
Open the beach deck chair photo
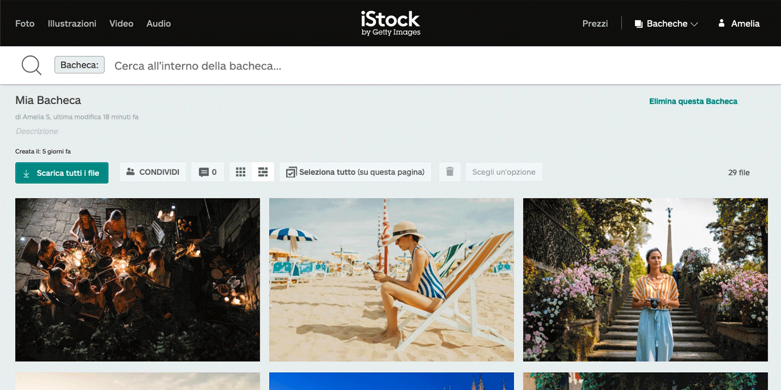click(x=391, y=280)
